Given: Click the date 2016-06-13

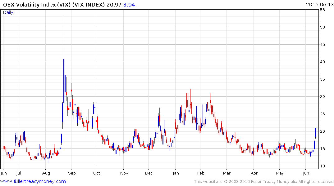Looking at the screenshot, I should [320, 5].
